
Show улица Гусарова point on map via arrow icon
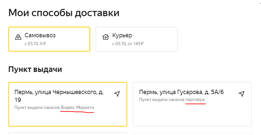(x=241, y=94)
